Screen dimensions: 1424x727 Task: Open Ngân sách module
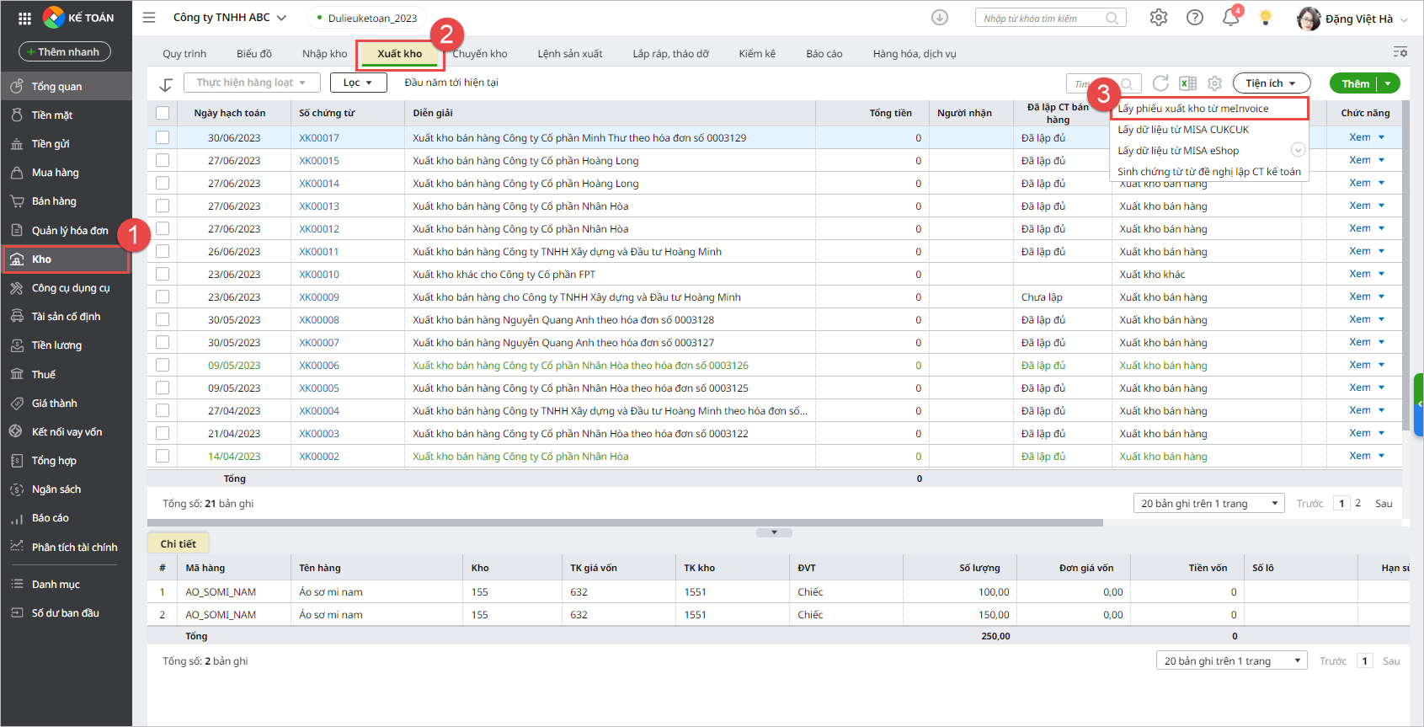click(67, 489)
